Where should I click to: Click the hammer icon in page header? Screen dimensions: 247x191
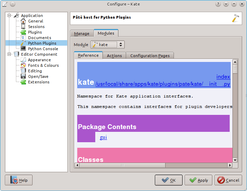pos(235,18)
